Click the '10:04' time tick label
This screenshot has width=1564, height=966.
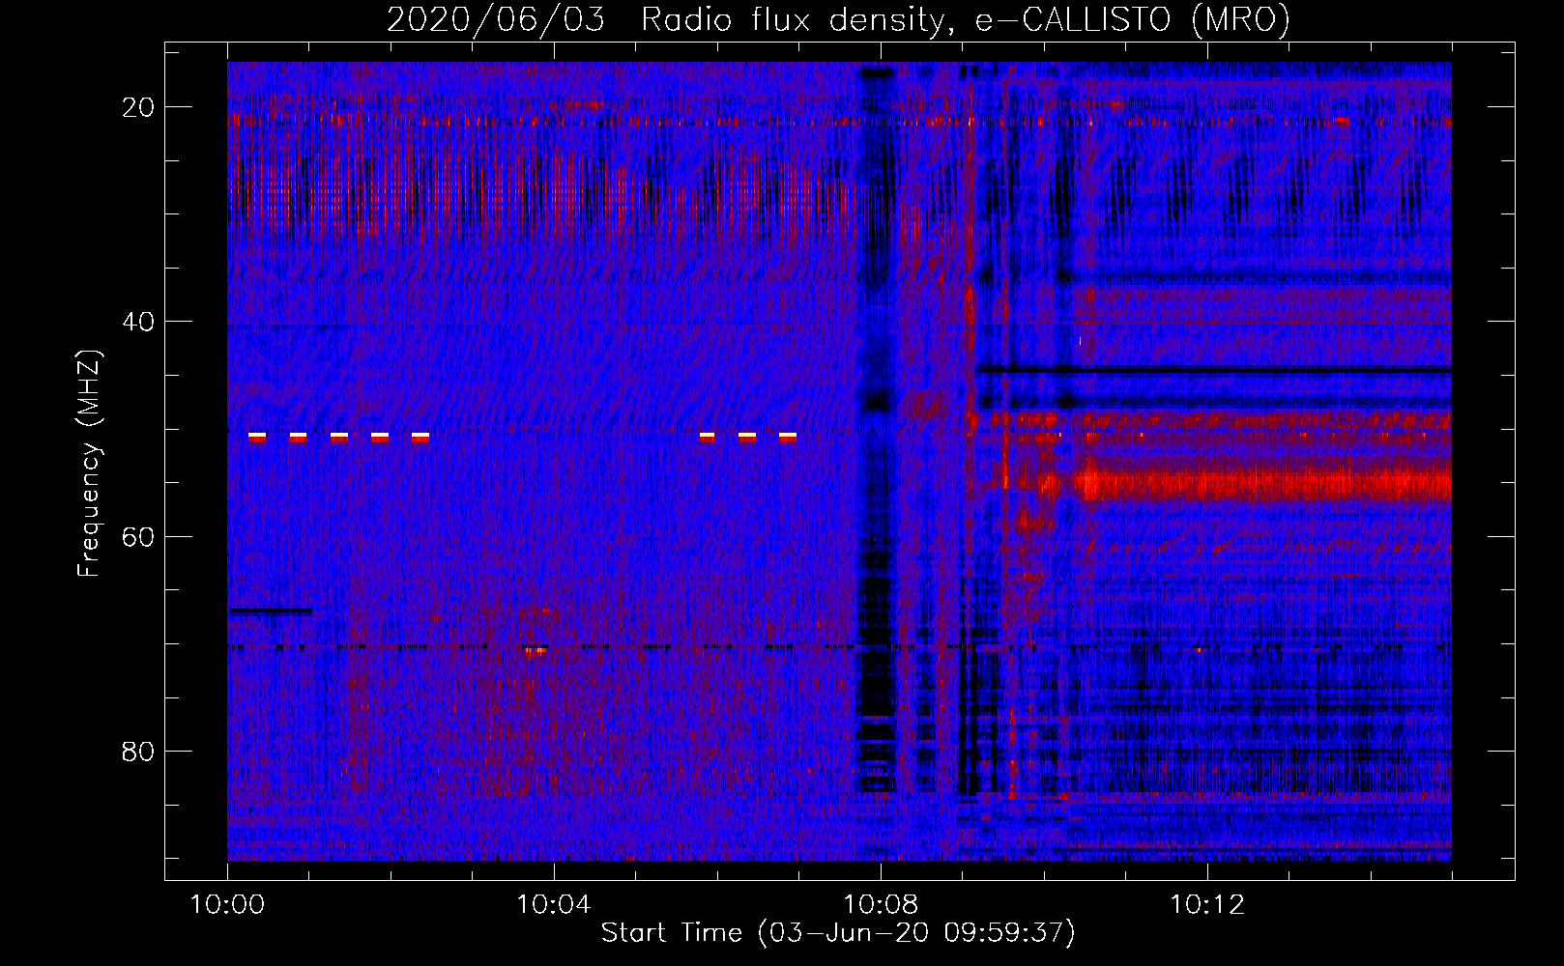pyautogui.click(x=554, y=905)
